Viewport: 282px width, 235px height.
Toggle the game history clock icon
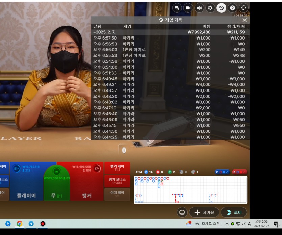coord(221,8)
